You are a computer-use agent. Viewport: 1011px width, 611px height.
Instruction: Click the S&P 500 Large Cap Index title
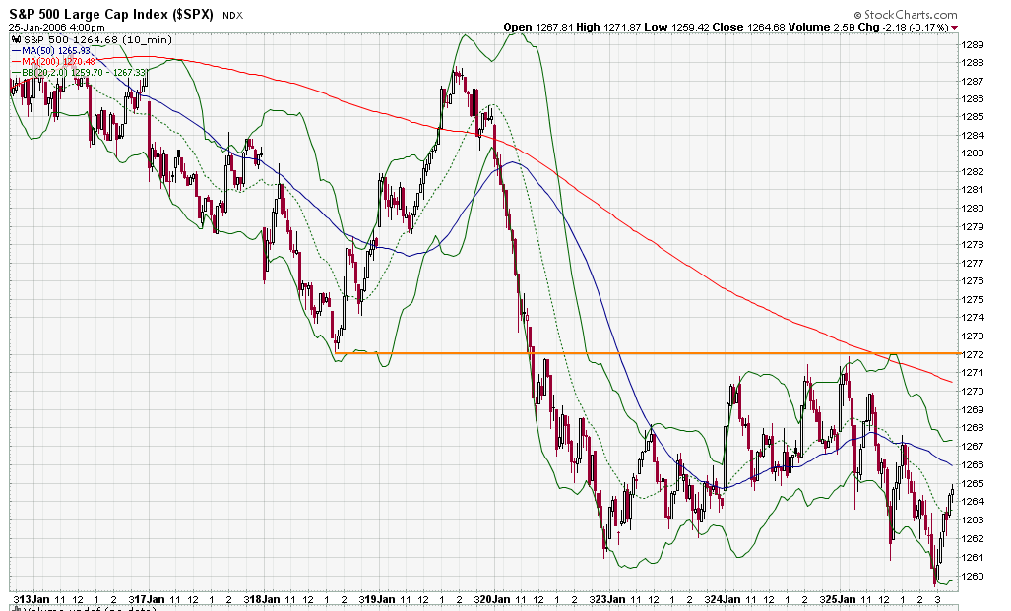111,14
